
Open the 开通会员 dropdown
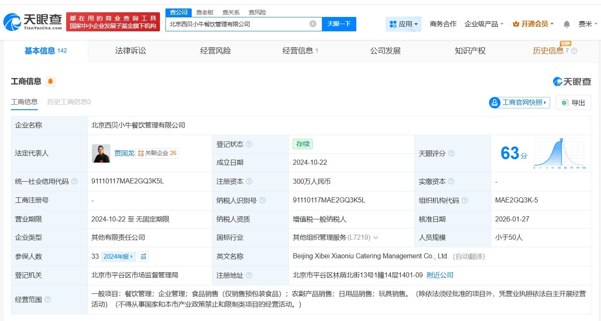[533, 24]
